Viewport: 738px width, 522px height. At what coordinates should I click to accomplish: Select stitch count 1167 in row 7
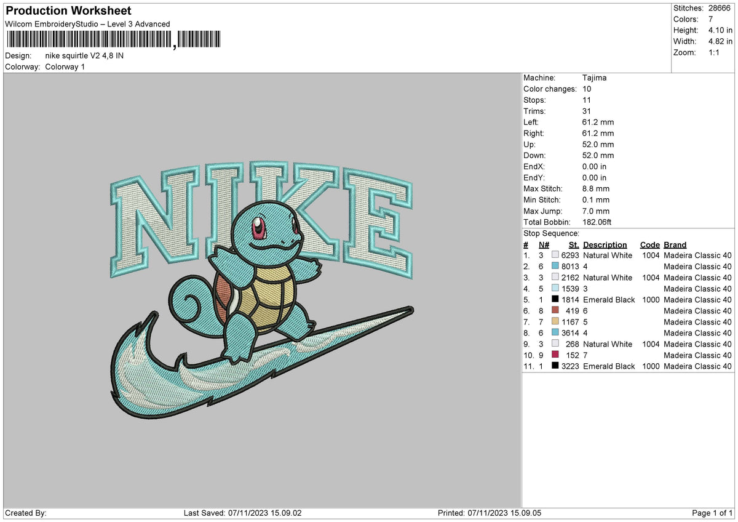[570, 321]
